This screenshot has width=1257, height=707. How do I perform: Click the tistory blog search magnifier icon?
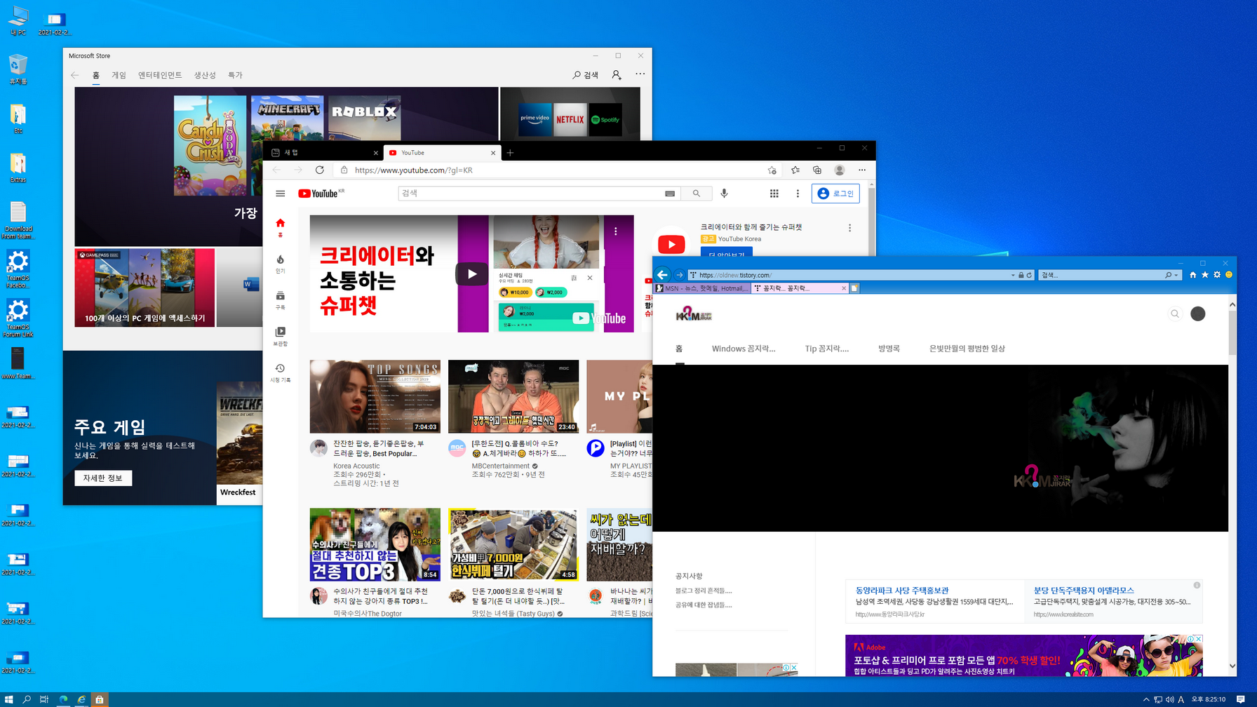click(1175, 314)
